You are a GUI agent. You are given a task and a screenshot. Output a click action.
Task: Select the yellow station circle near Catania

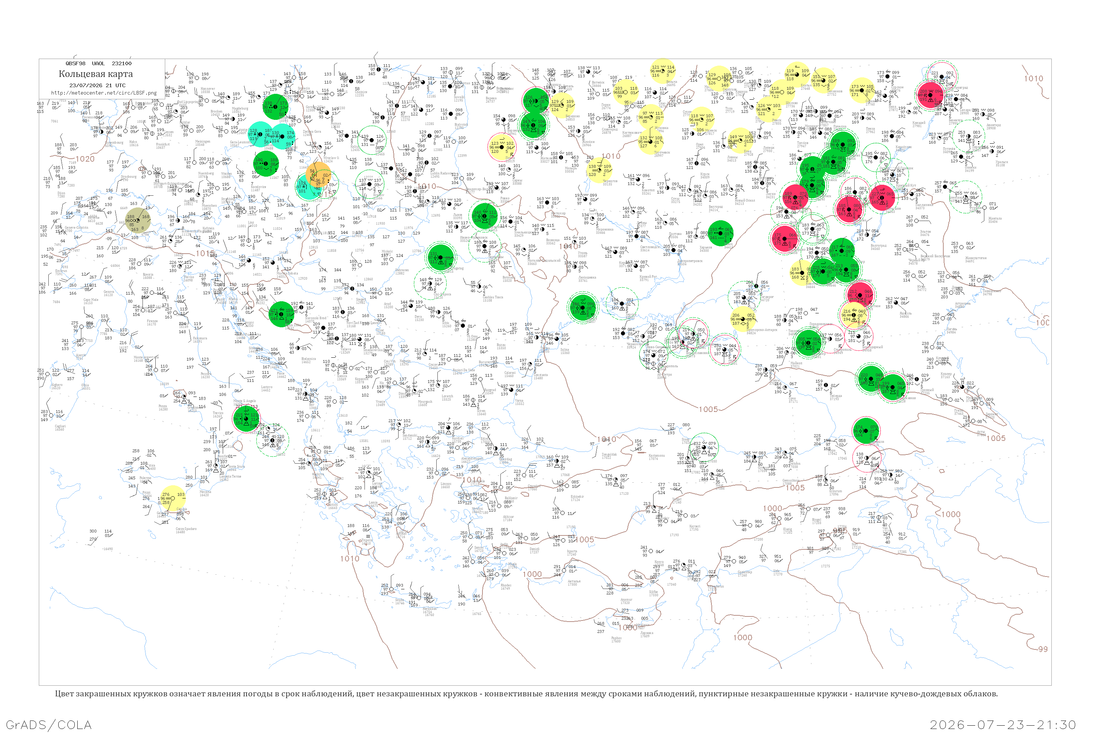pos(173,498)
